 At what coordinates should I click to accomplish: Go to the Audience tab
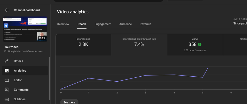[126, 24]
